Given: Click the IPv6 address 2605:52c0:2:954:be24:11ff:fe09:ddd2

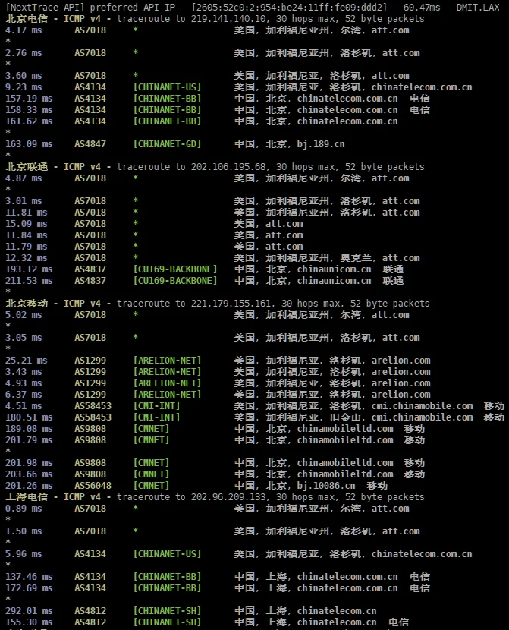Looking at the screenshot, I should pyautogui.click(x=289, y=8).
